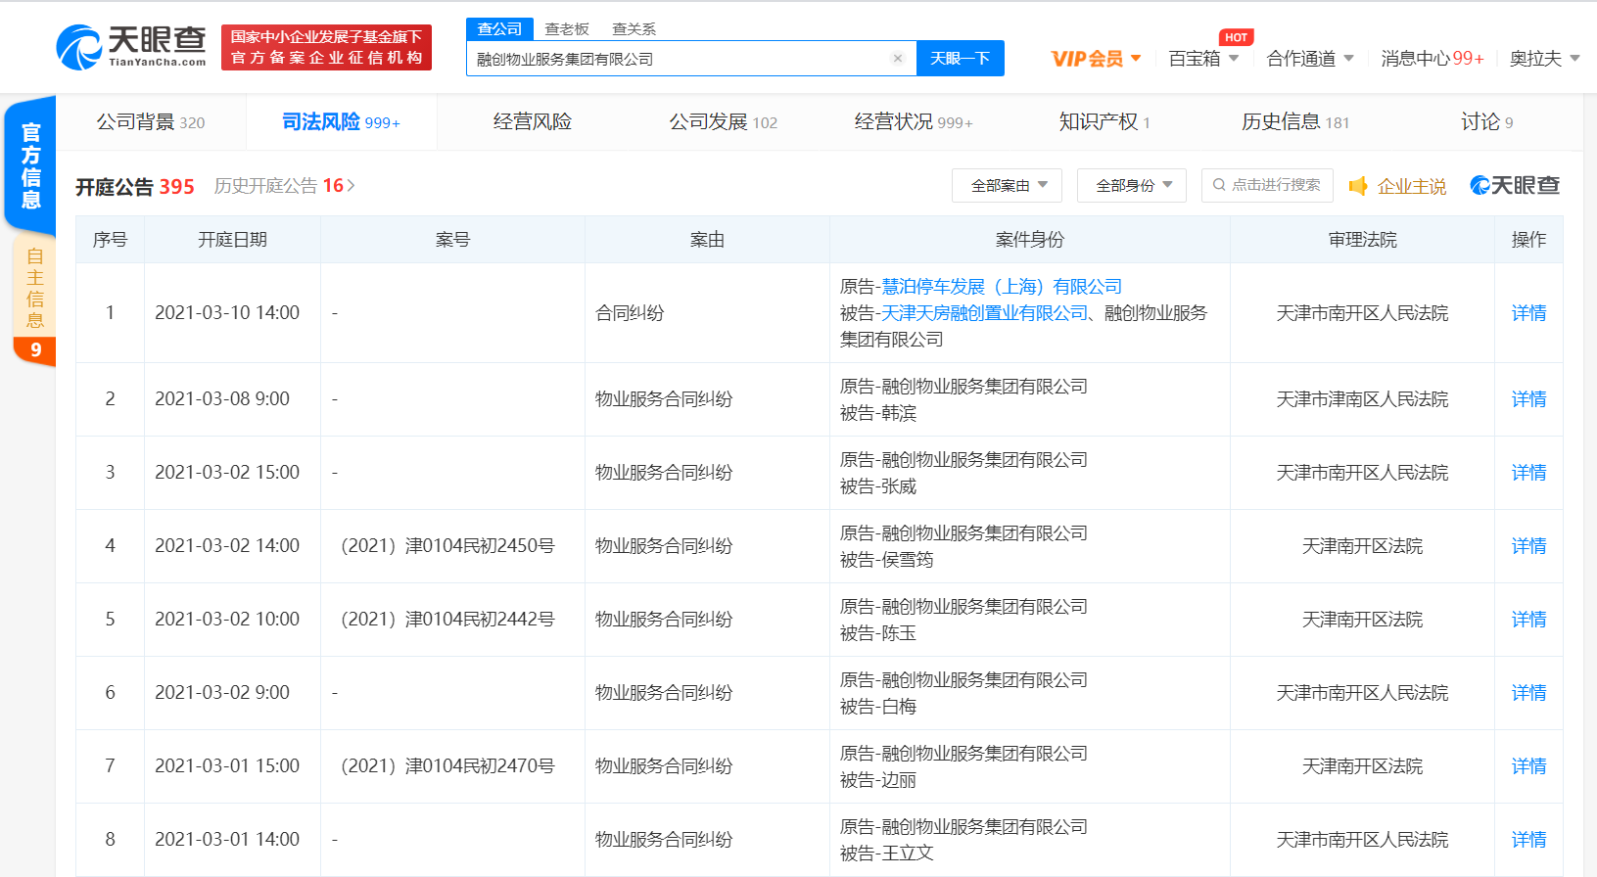
Task: Click the 开庭日期 column header
Action: [x=232, y=240]
